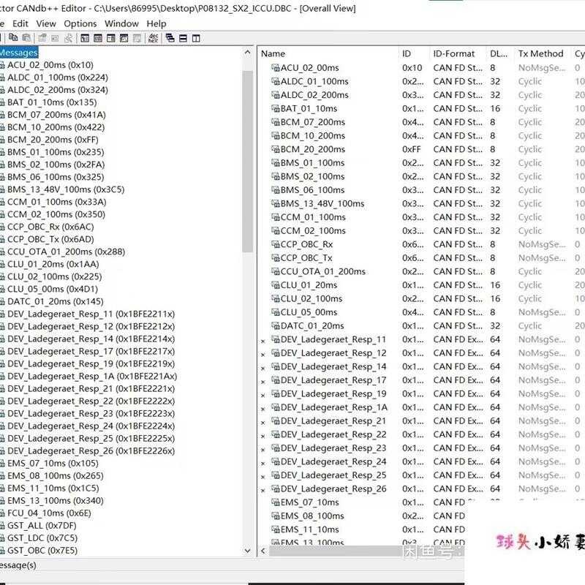Click the left panel scrollbar down arrow
Viewport: 585px width, 585px height.
[249, 552]
